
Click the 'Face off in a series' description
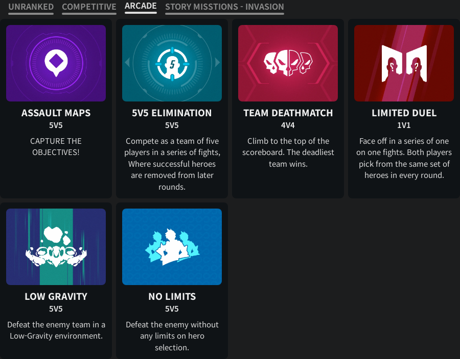pos(404,158)
